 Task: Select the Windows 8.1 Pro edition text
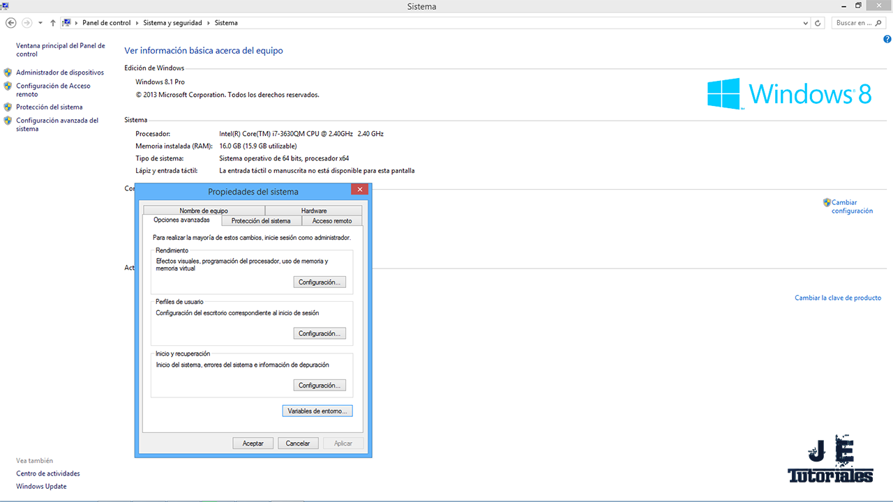pos(160,82)
